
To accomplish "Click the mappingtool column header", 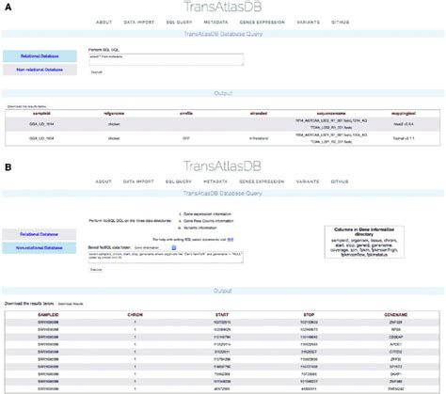I will 404,113.
